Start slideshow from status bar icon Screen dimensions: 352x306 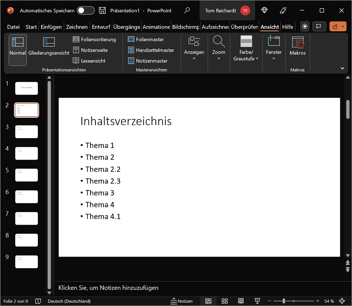point(257,301)
